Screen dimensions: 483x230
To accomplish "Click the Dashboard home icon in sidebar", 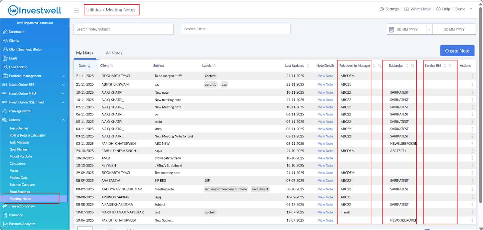I will 5,32.
